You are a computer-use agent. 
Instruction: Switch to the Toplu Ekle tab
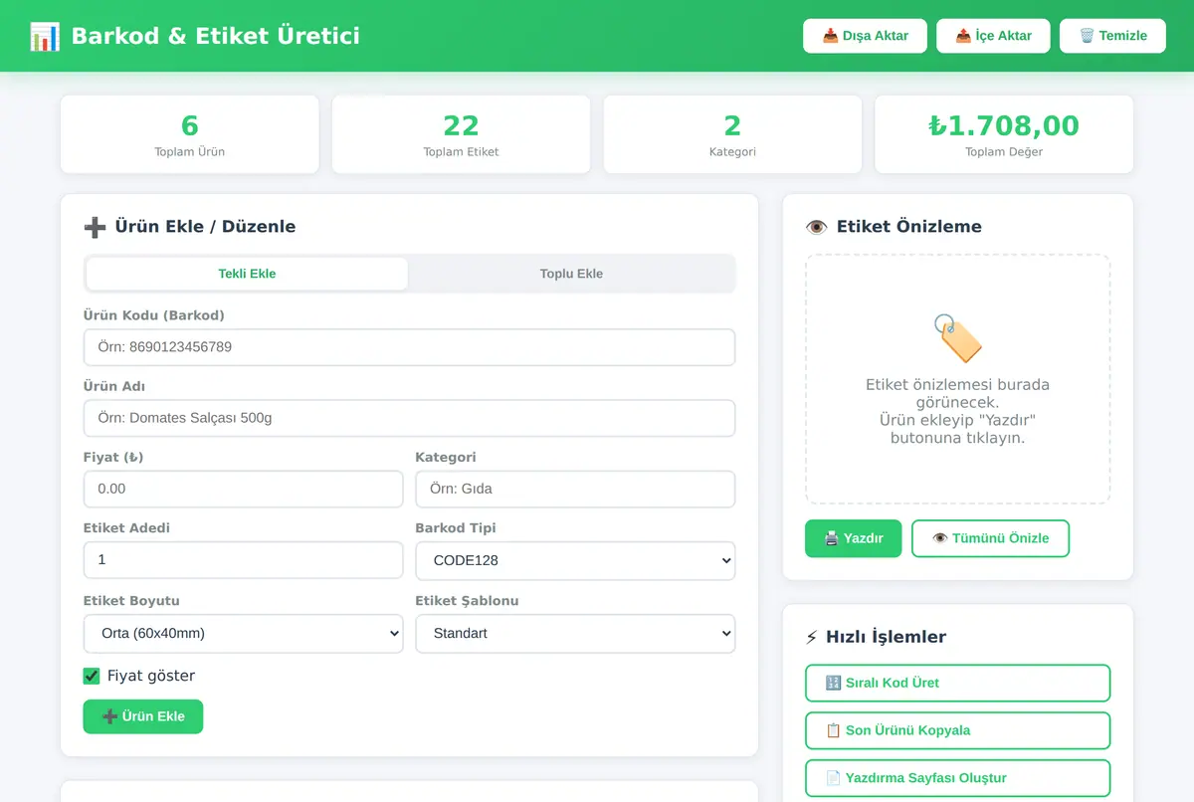[571, 274]
